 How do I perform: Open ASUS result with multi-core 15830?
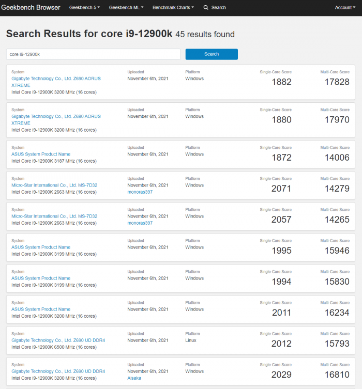click(x=41, y=278)
